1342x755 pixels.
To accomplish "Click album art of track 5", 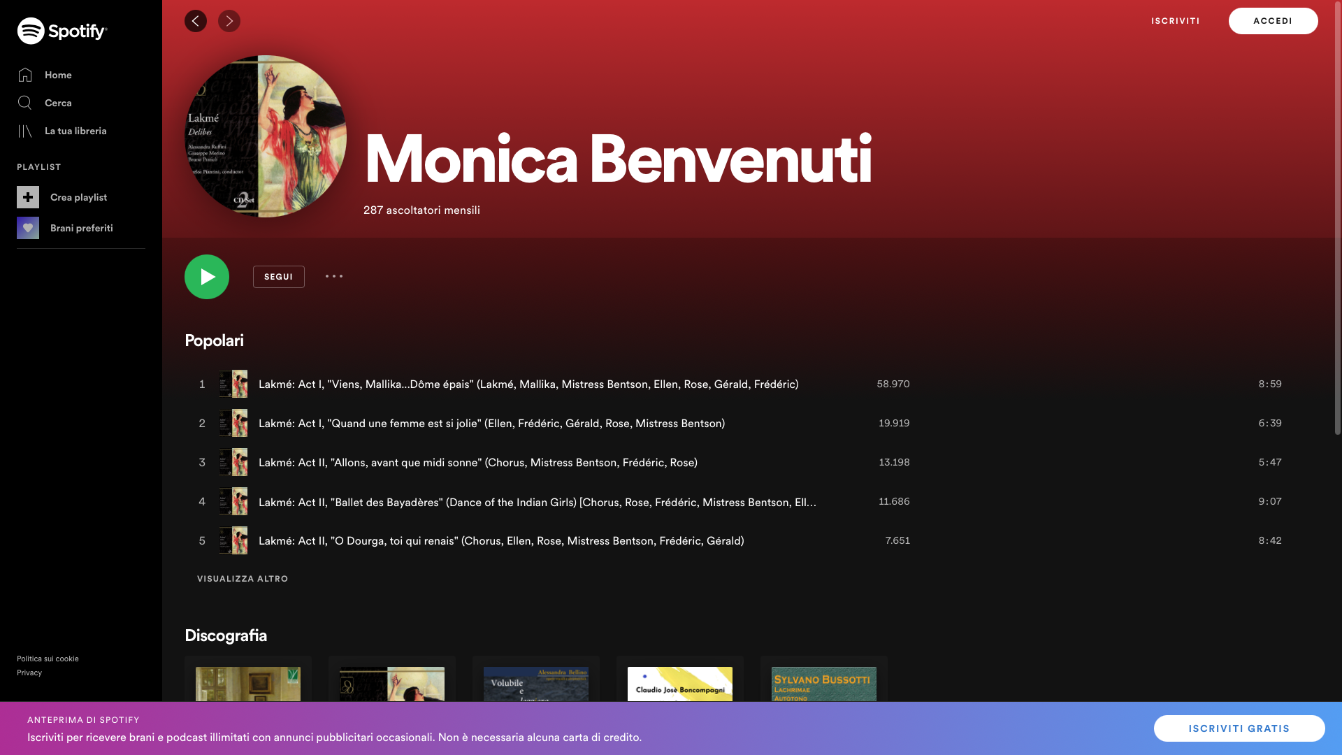I will [233, 540].
